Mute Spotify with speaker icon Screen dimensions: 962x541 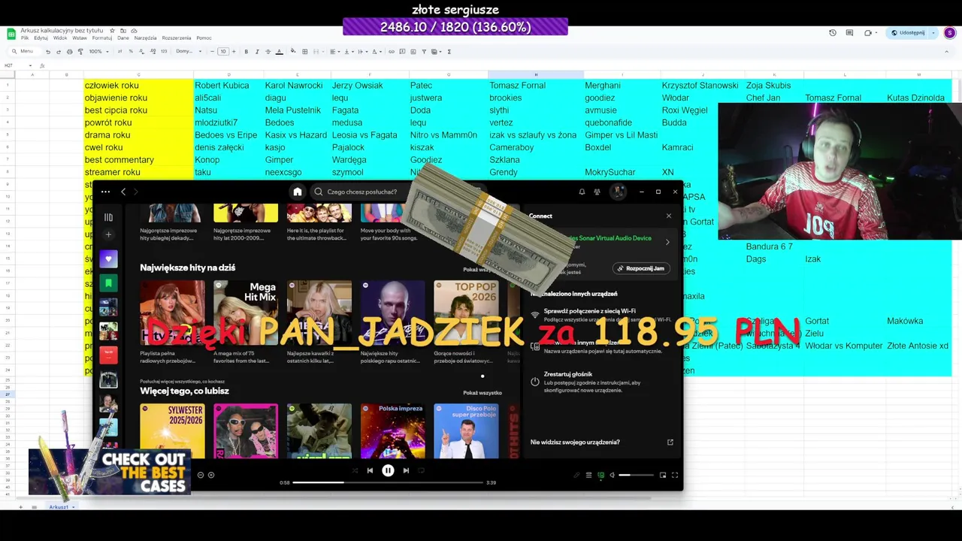click(x=612, y=475)
